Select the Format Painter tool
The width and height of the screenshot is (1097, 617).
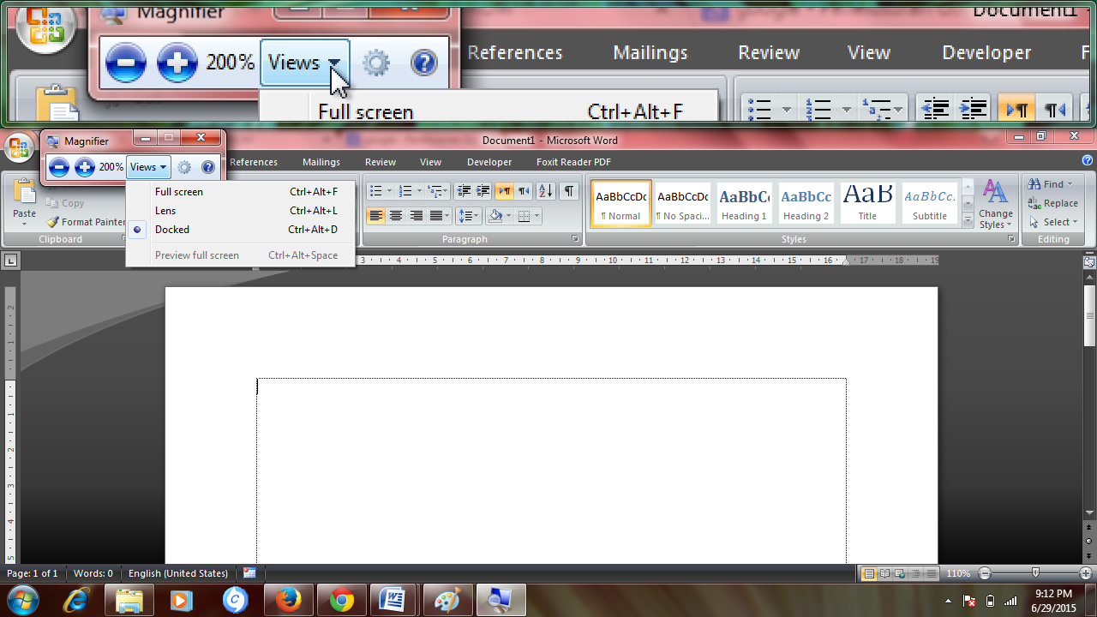coord(87,221)
